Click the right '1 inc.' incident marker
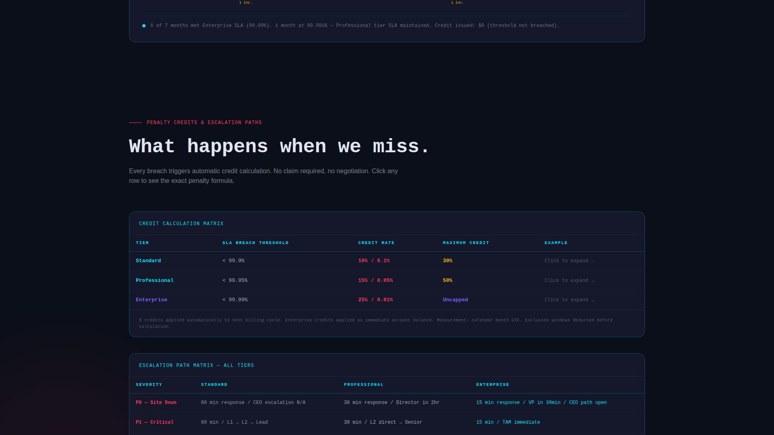The image size is (774, 435). pyautogui.click(x=458, y=2)
